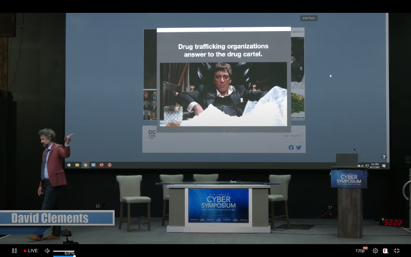
Task: Click the DC Law logo on slide
Action: click(152, 134)
